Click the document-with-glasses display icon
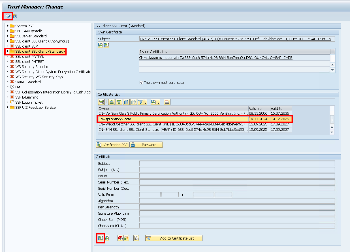Screen dimensions: 350x252 point(136,238)
